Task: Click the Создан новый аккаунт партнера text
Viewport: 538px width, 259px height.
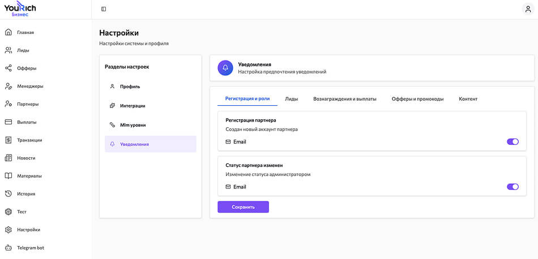Action: pyautogui.click(x=262, y=129)
